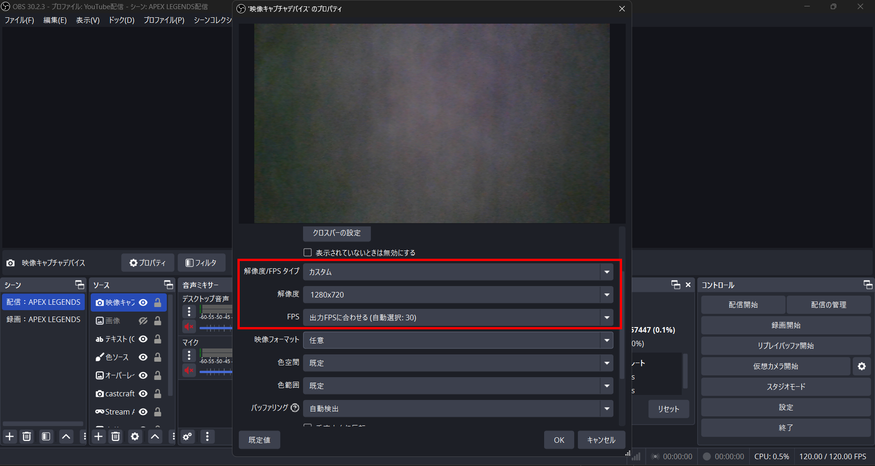Select scene 録画：APEX LEGENDS

point(43,319)
